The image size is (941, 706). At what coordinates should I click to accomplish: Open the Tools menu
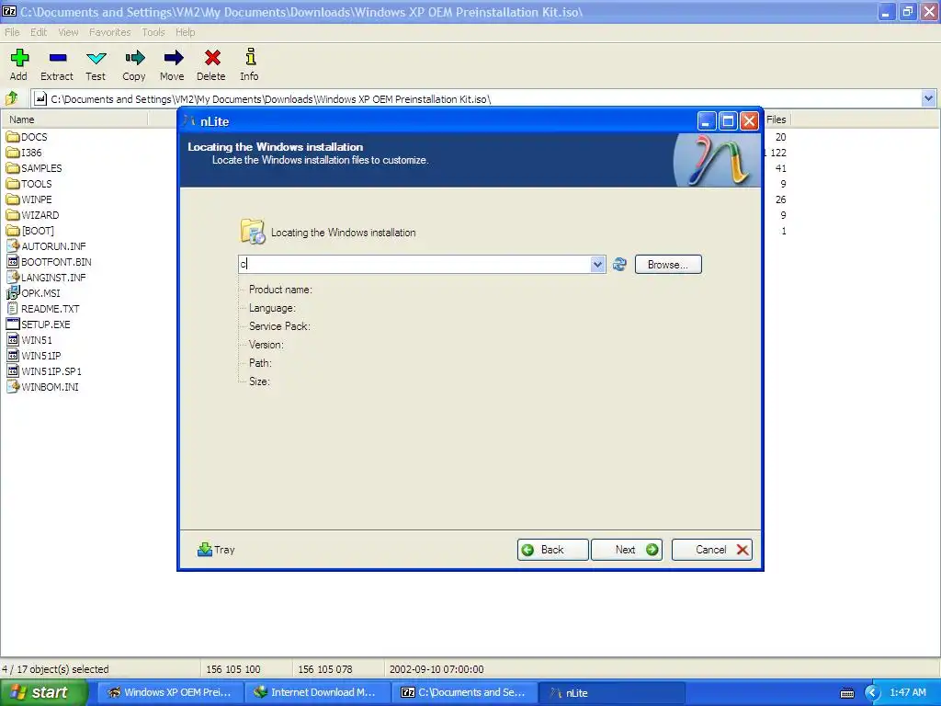coord(153,32)
